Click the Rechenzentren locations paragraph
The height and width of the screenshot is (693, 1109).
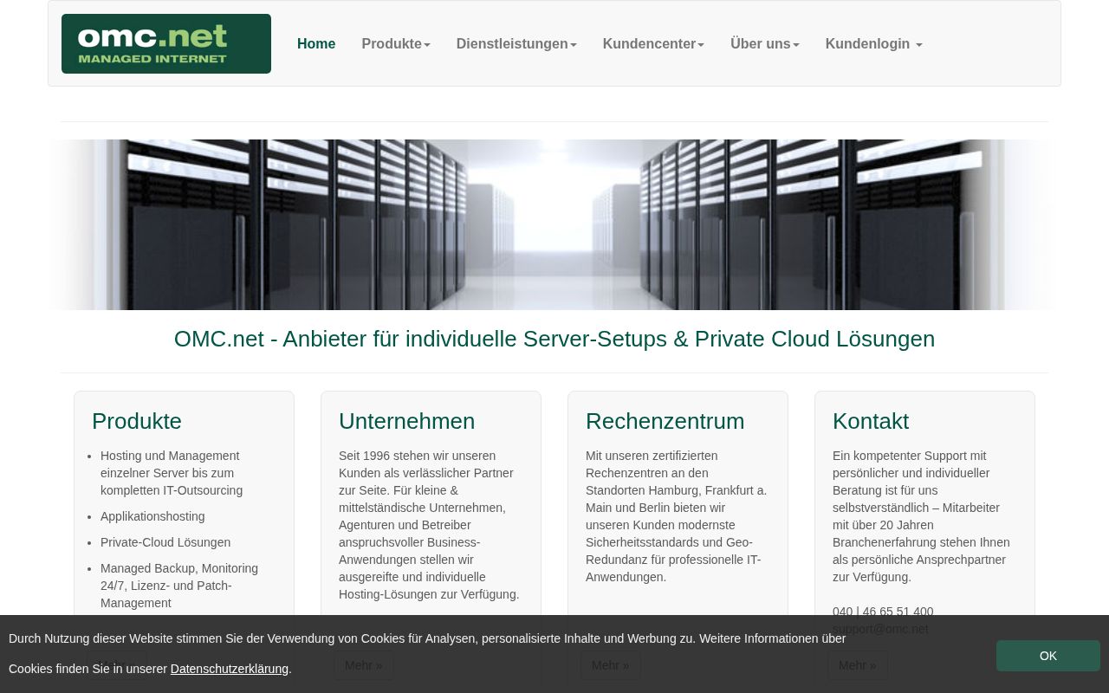[x=677, y=516]
